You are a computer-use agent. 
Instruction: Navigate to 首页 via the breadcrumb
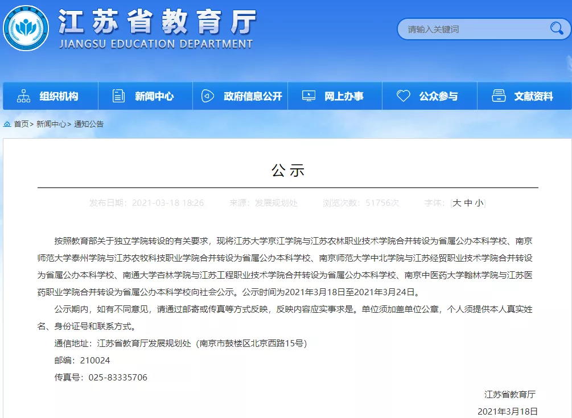click(21, 124)
